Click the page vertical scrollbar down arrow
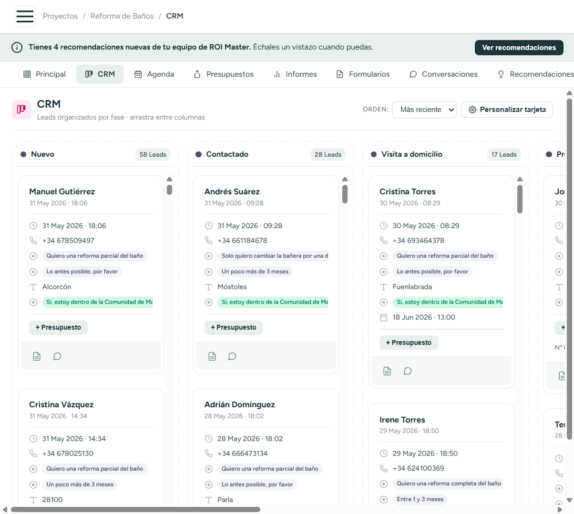 (x=569, y=500)
